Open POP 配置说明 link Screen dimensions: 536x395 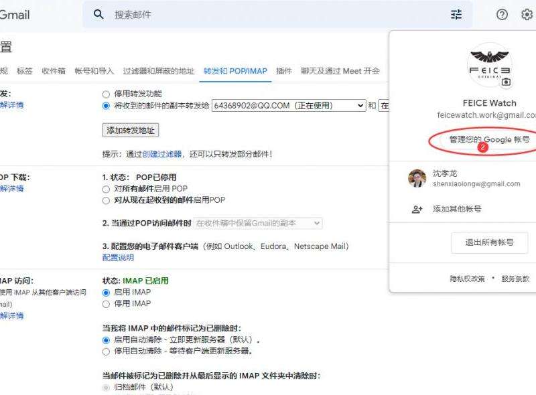(118, 258)
